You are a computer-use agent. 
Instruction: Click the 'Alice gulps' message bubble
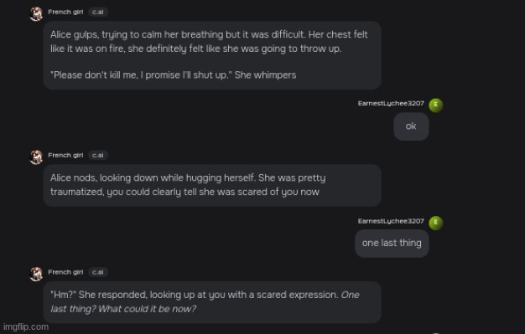point(212,55)
